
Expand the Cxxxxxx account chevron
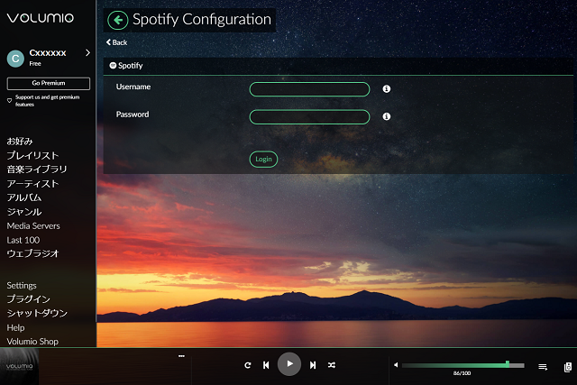87,52
